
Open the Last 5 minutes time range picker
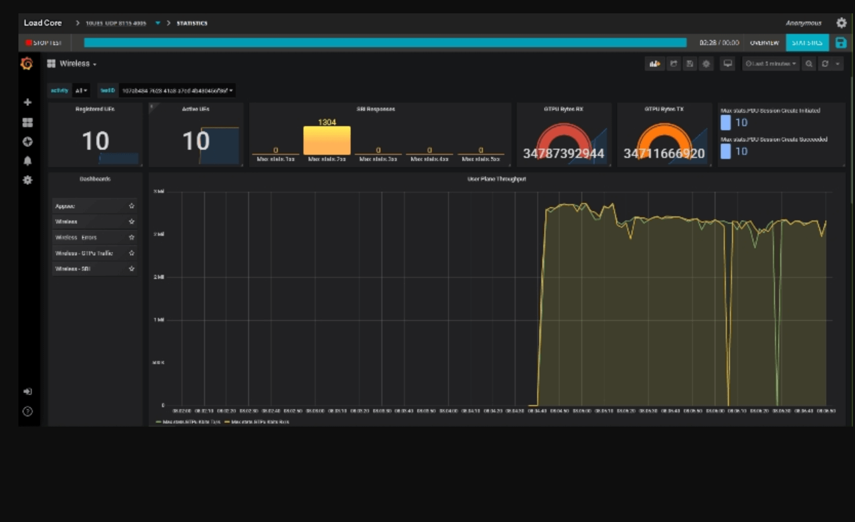click(x=770, y=64)
